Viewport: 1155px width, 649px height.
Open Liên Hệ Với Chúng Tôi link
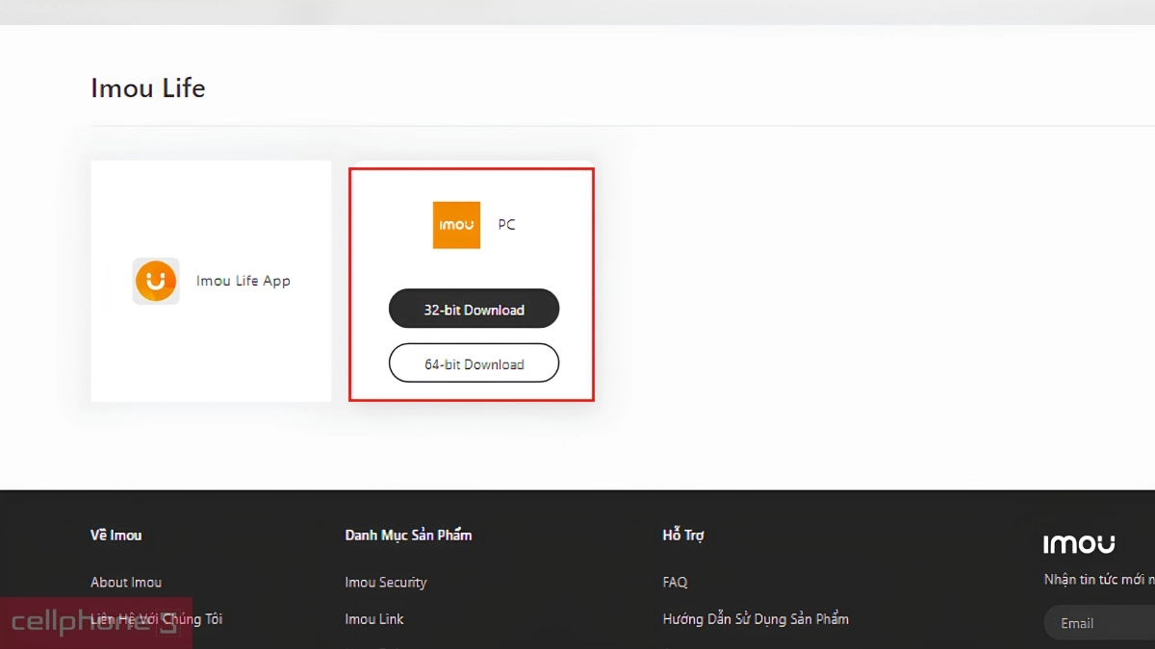coord(156,619)
